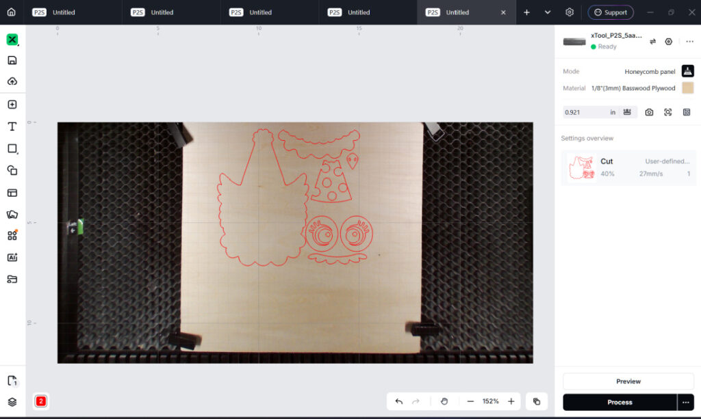Open the AI tools icon
Screen dimensions: 701x419
[12, 258]
